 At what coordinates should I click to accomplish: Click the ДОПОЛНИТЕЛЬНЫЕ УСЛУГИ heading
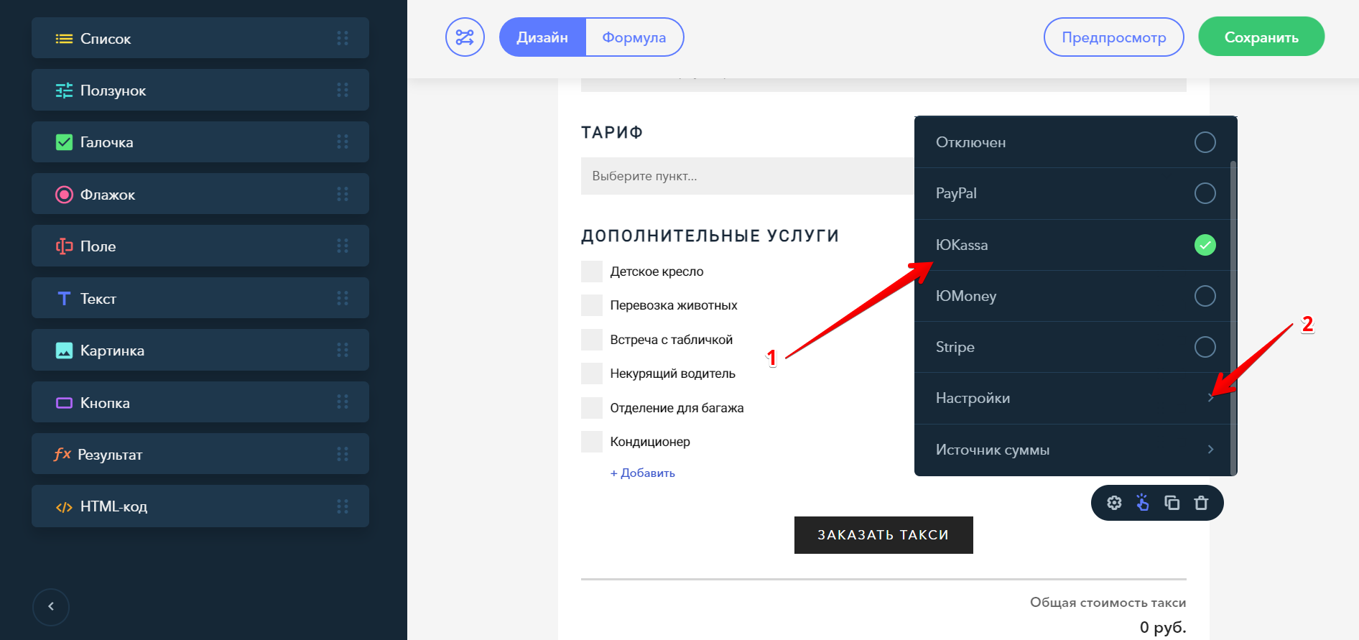pos(710,236)
